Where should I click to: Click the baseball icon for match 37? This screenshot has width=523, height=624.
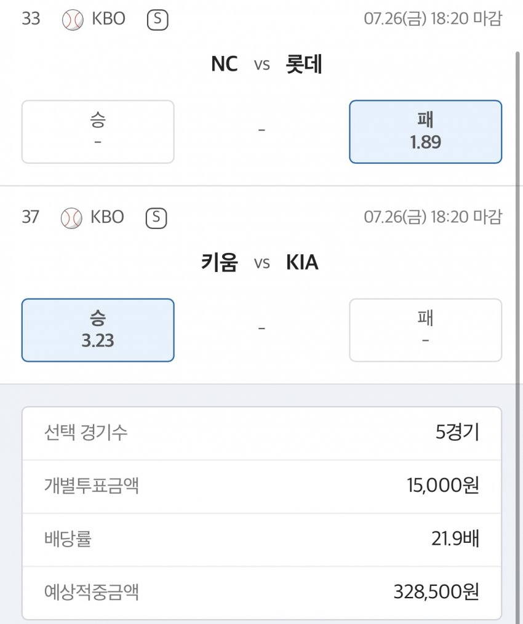pyautogui.click(x=71, y=218)
